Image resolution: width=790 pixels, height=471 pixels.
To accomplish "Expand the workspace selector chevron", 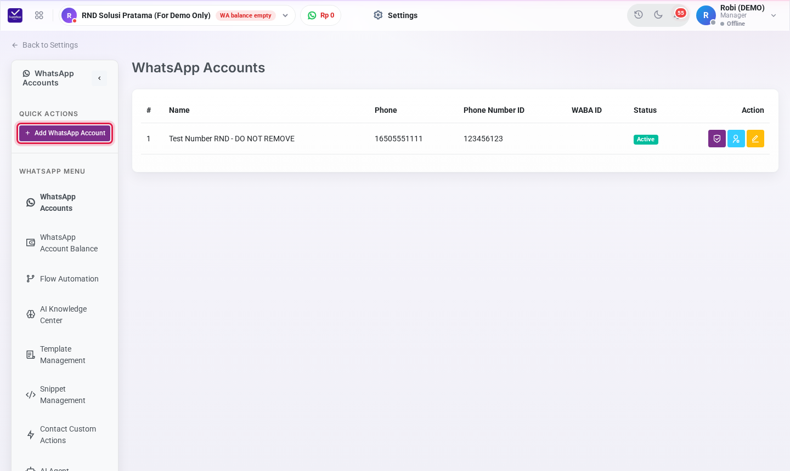I will click(x=285, y=15).
